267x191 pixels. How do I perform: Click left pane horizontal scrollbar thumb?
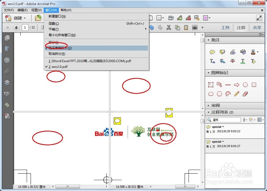[68, 186]
